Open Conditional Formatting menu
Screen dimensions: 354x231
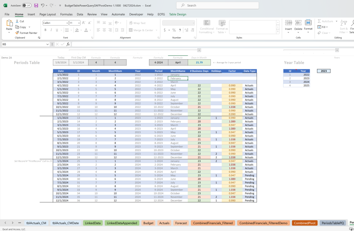[207, 27]
